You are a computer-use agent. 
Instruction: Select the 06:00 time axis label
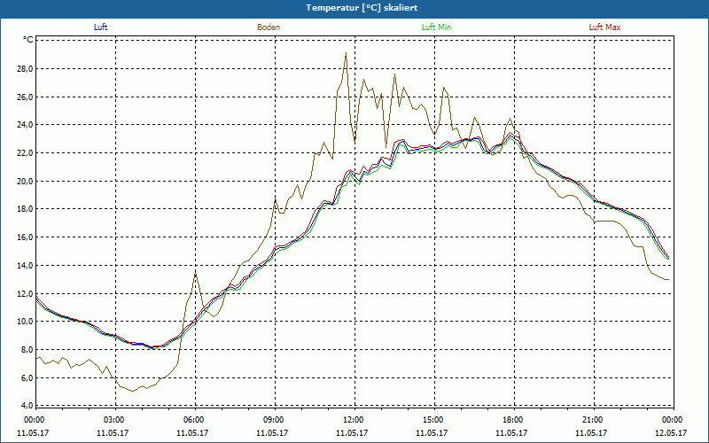[x=194, y=420]
